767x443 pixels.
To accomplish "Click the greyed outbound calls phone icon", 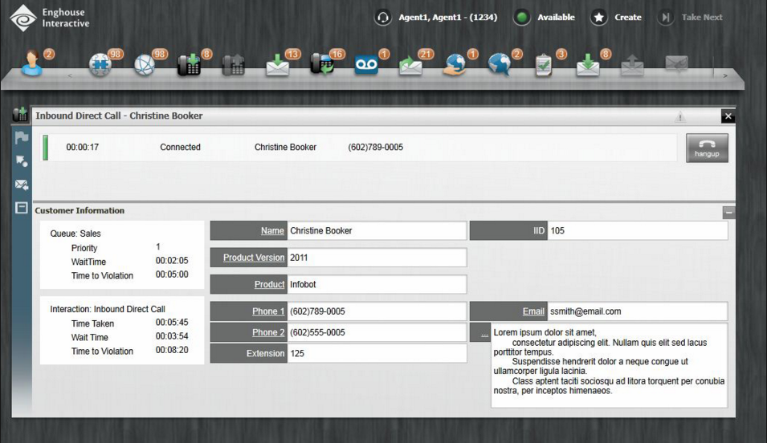I will [234, 65].
